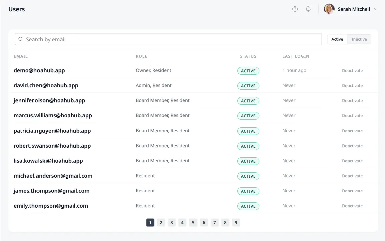Click the ACTIVE badge on jennifer.olson's row

click(248, 101)
